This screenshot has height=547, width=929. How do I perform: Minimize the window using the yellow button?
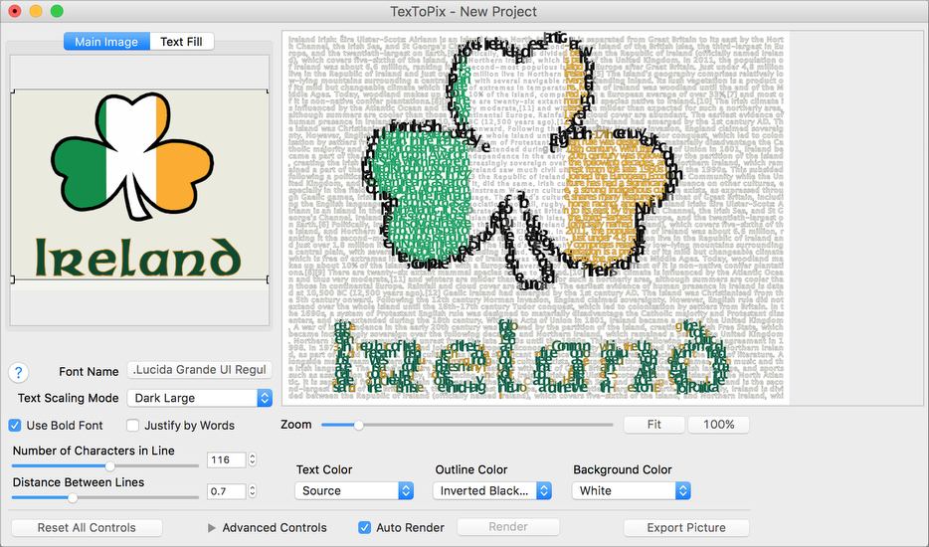tap(36, 11)
